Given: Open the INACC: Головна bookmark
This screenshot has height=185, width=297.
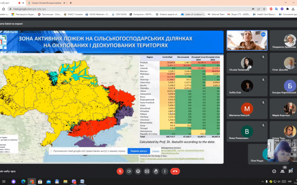Looking at the screenshot, I should 73,14.
